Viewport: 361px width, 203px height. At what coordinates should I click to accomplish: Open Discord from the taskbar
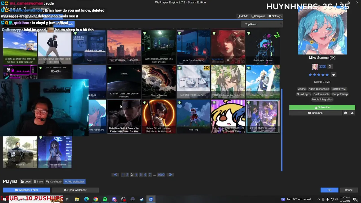(114, 199)
